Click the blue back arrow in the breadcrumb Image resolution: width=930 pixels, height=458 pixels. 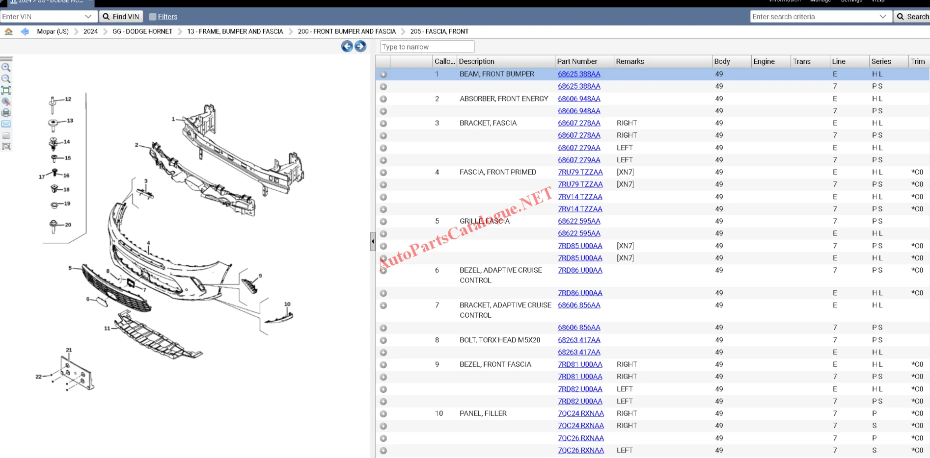(x=25, y=31)
